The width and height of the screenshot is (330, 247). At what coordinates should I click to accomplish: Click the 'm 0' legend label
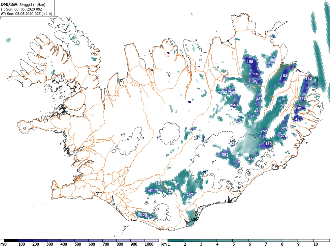tap(4, 244)
